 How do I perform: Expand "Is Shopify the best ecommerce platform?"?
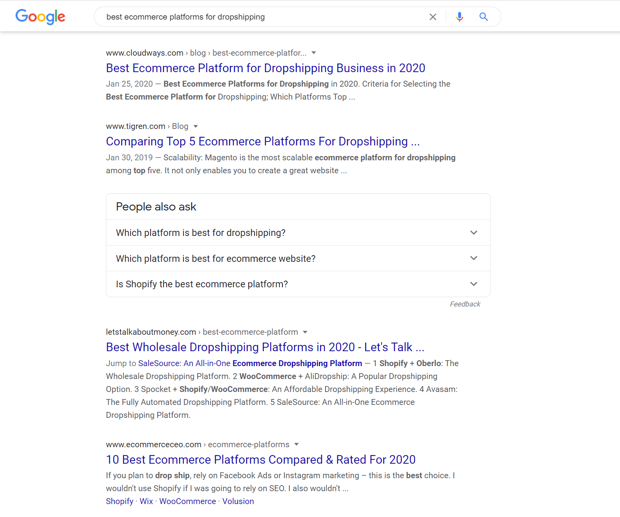pos(298,284)
